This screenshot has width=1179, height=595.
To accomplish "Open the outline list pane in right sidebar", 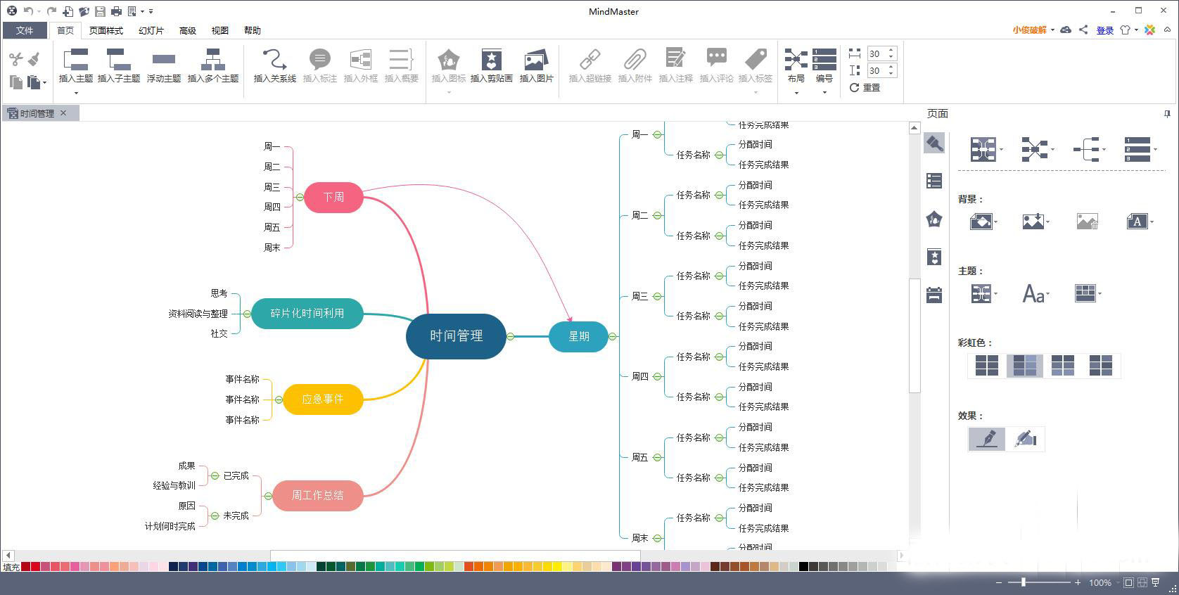I will pyautogui.click(x=934, y=181).
